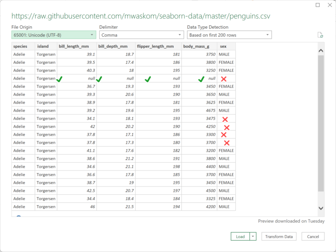Click the penguins.csv URL title

pos(141,16)
